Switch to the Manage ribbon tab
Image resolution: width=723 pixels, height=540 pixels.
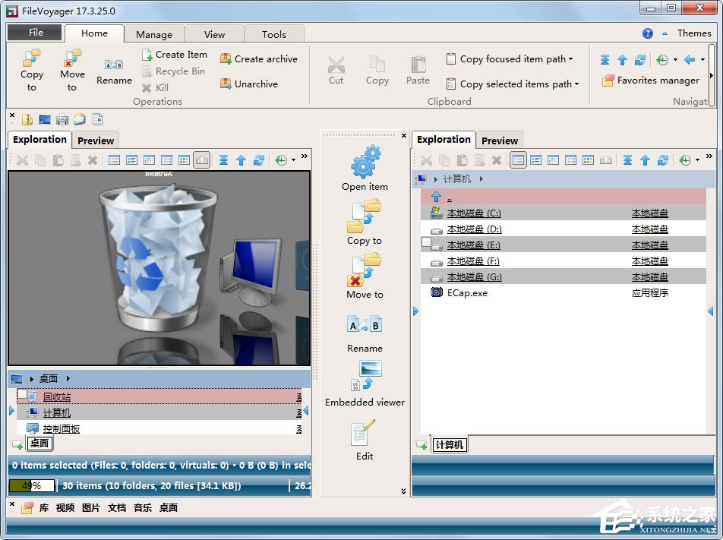point(154,34)
